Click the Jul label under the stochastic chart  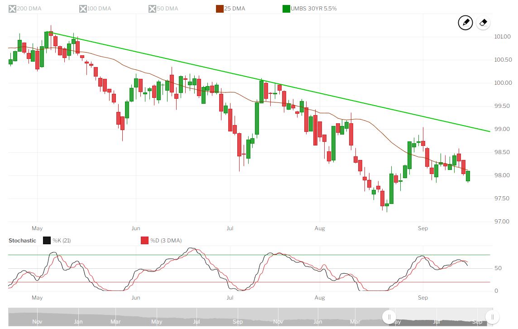click(230, 298)
